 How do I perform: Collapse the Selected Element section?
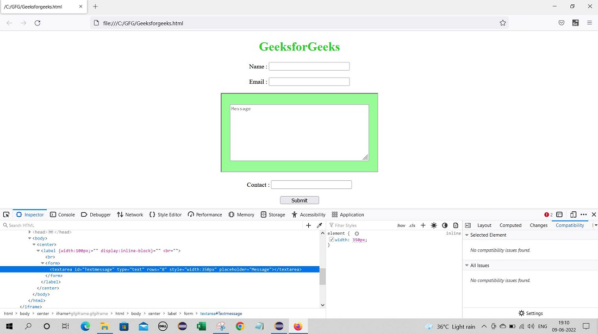pyautogui.click(x=467, y=235)
